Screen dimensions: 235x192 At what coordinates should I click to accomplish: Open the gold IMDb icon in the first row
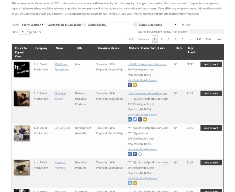(x=135, y=85)
